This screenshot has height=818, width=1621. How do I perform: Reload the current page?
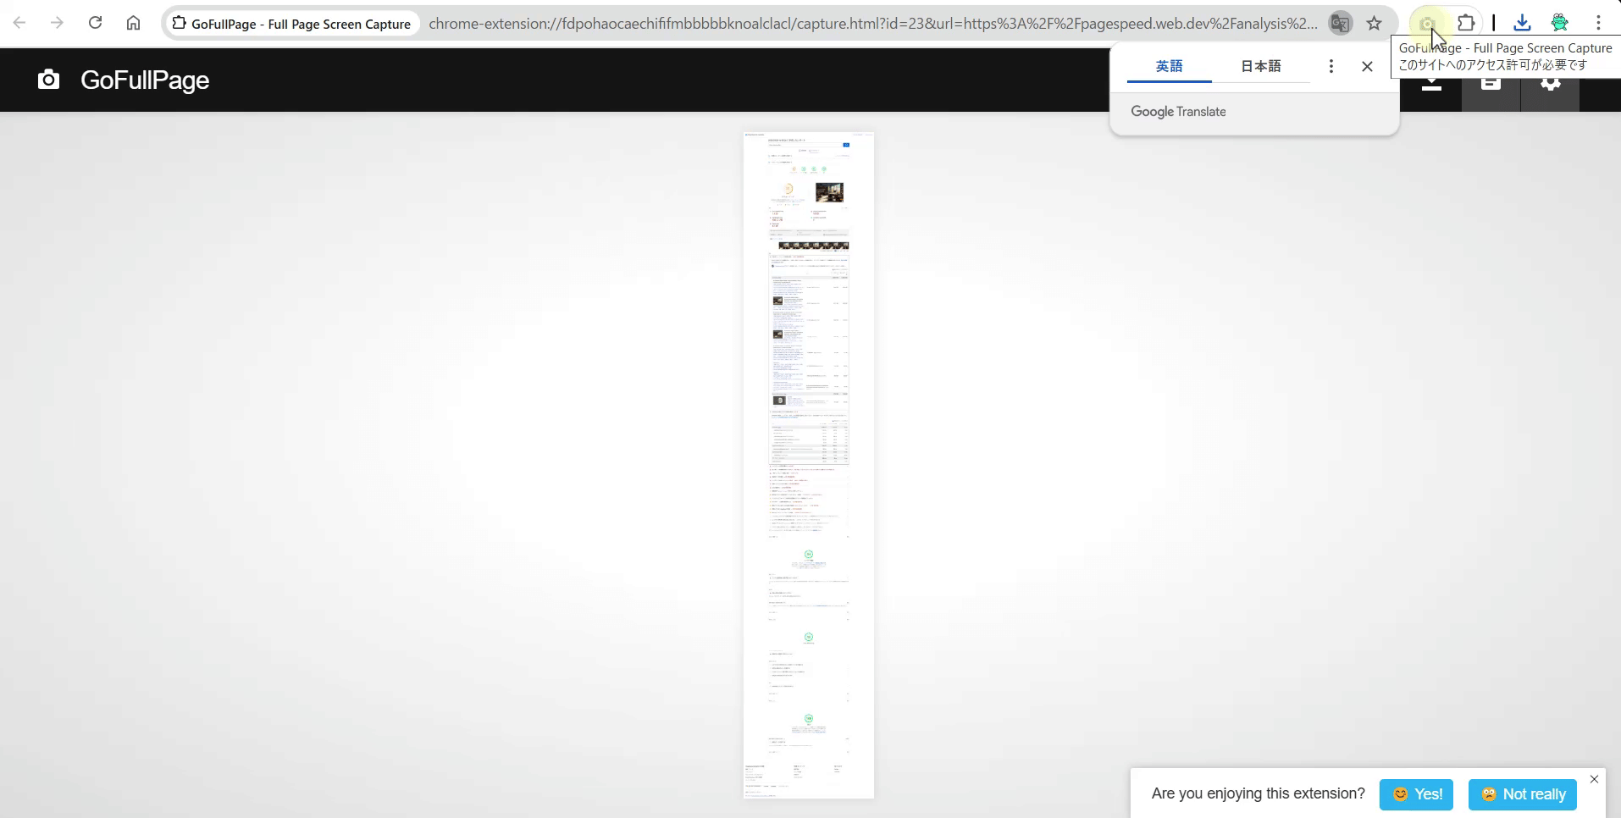tap(95, 24)
